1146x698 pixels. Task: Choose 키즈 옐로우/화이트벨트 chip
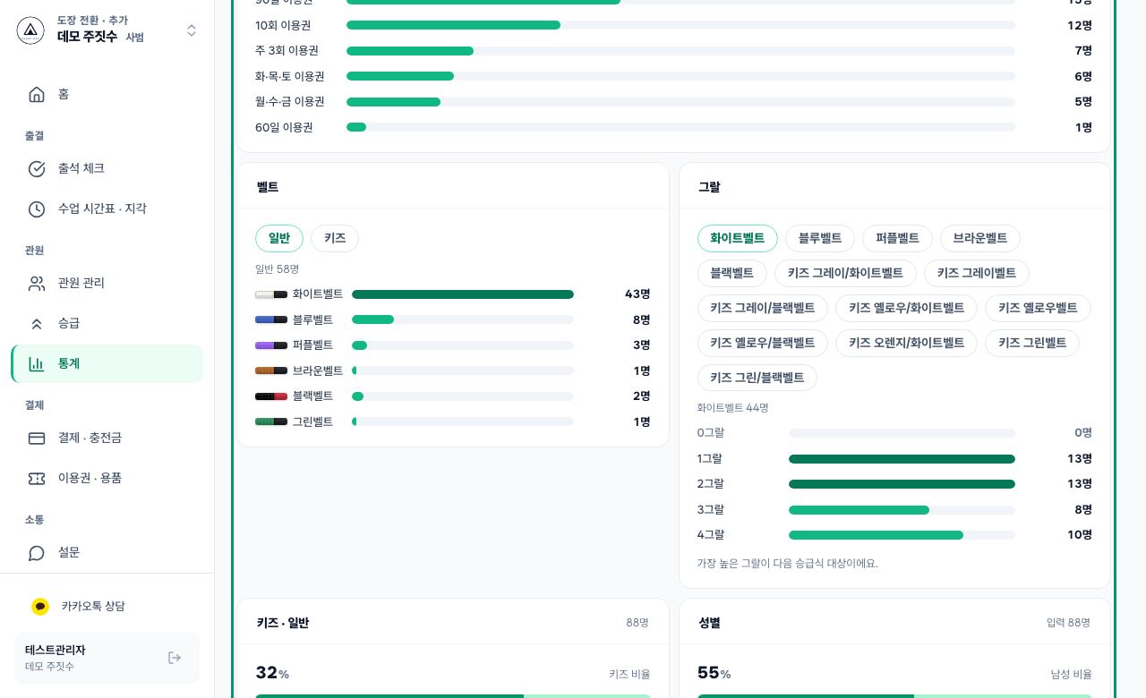[906, 308]
